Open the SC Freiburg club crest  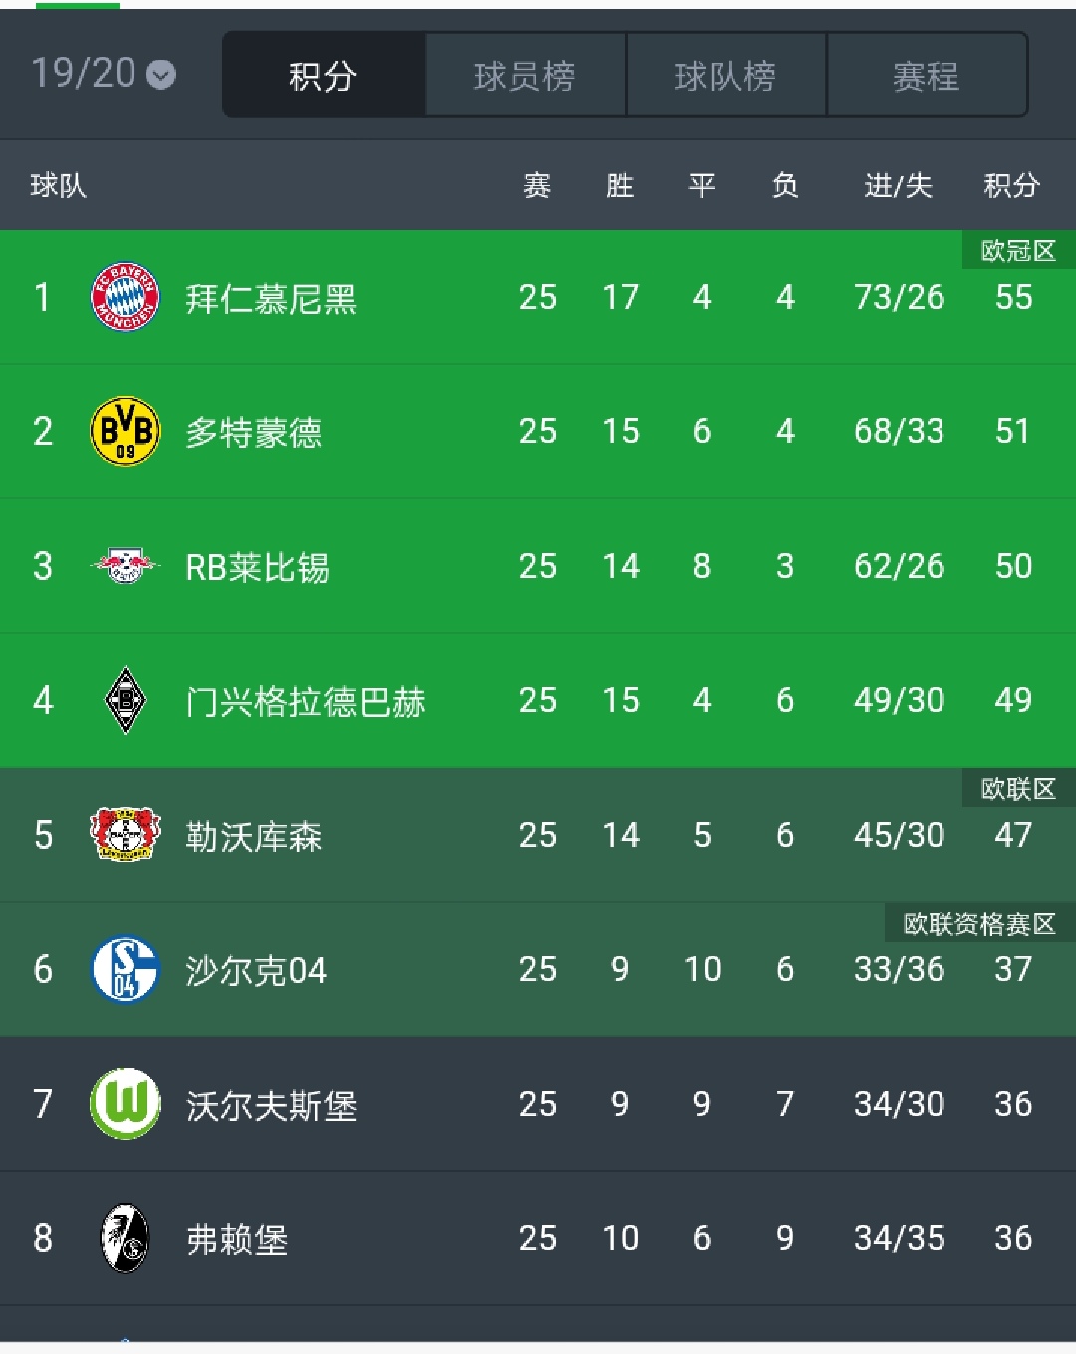pyautogui.click(x=125, y=1238)
